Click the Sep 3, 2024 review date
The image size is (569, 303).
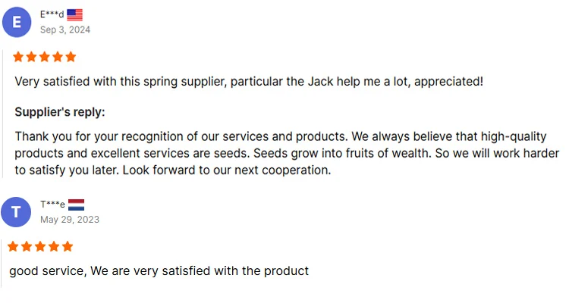click(65, 30)
